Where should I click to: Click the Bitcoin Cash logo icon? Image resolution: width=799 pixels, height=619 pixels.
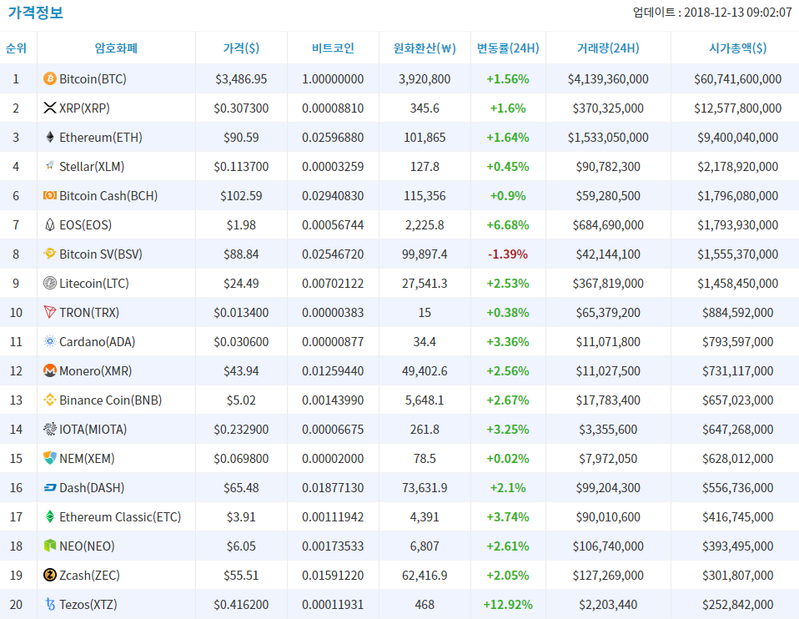pyautogui.click(x=49, y=195)
